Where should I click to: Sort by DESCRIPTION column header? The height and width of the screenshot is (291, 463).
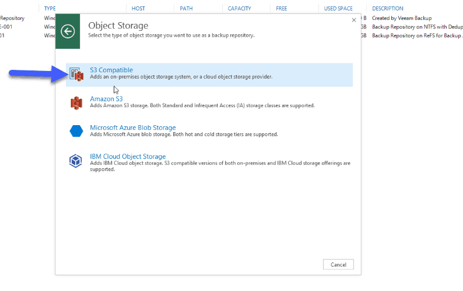tap(387, 9)
